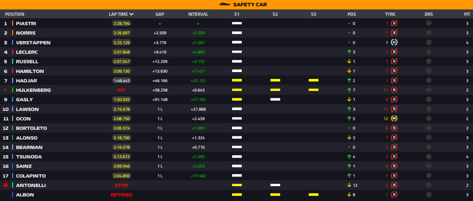Click Hamilton's soft tyre icon

pos(394,71)
